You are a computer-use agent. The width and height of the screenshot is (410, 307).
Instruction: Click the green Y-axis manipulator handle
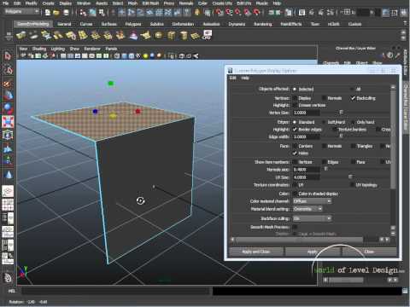click(x=111, y=84)
